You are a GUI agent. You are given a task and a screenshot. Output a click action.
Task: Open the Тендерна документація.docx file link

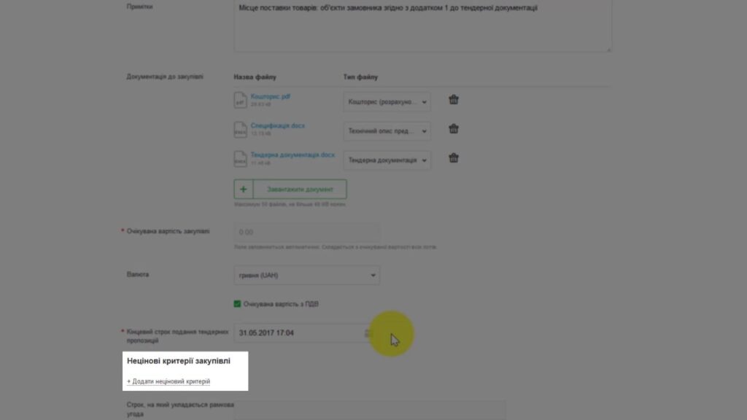293,155
